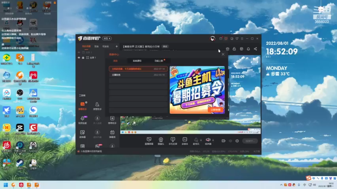Switch to the 活动 tab in message center
This screenshot has height=189, width=337.
click(115, 61)
